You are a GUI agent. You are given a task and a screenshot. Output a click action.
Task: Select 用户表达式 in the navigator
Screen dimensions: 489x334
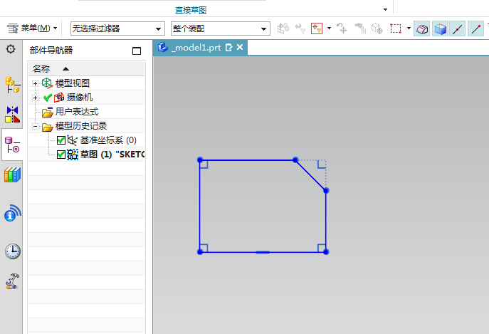point(76,112)
